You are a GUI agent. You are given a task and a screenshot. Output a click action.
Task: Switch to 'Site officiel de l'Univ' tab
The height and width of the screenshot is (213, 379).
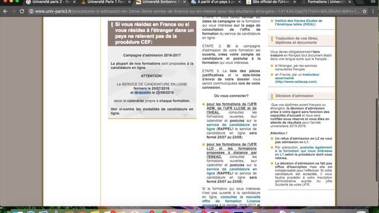click(x=271, y=2)
